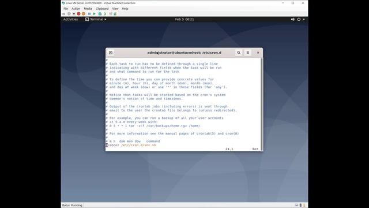The width and height of the screenshot is (369, 208).
Task: Create a checkpoint using the toolbar icon
Action: pyautogui.click(x=100, y=14)
